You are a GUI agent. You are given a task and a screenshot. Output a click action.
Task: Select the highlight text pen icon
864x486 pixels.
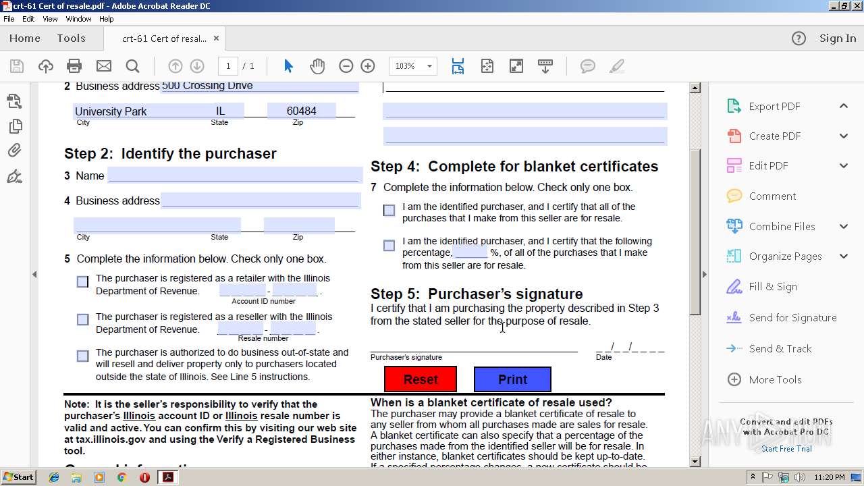pos(616,66)
